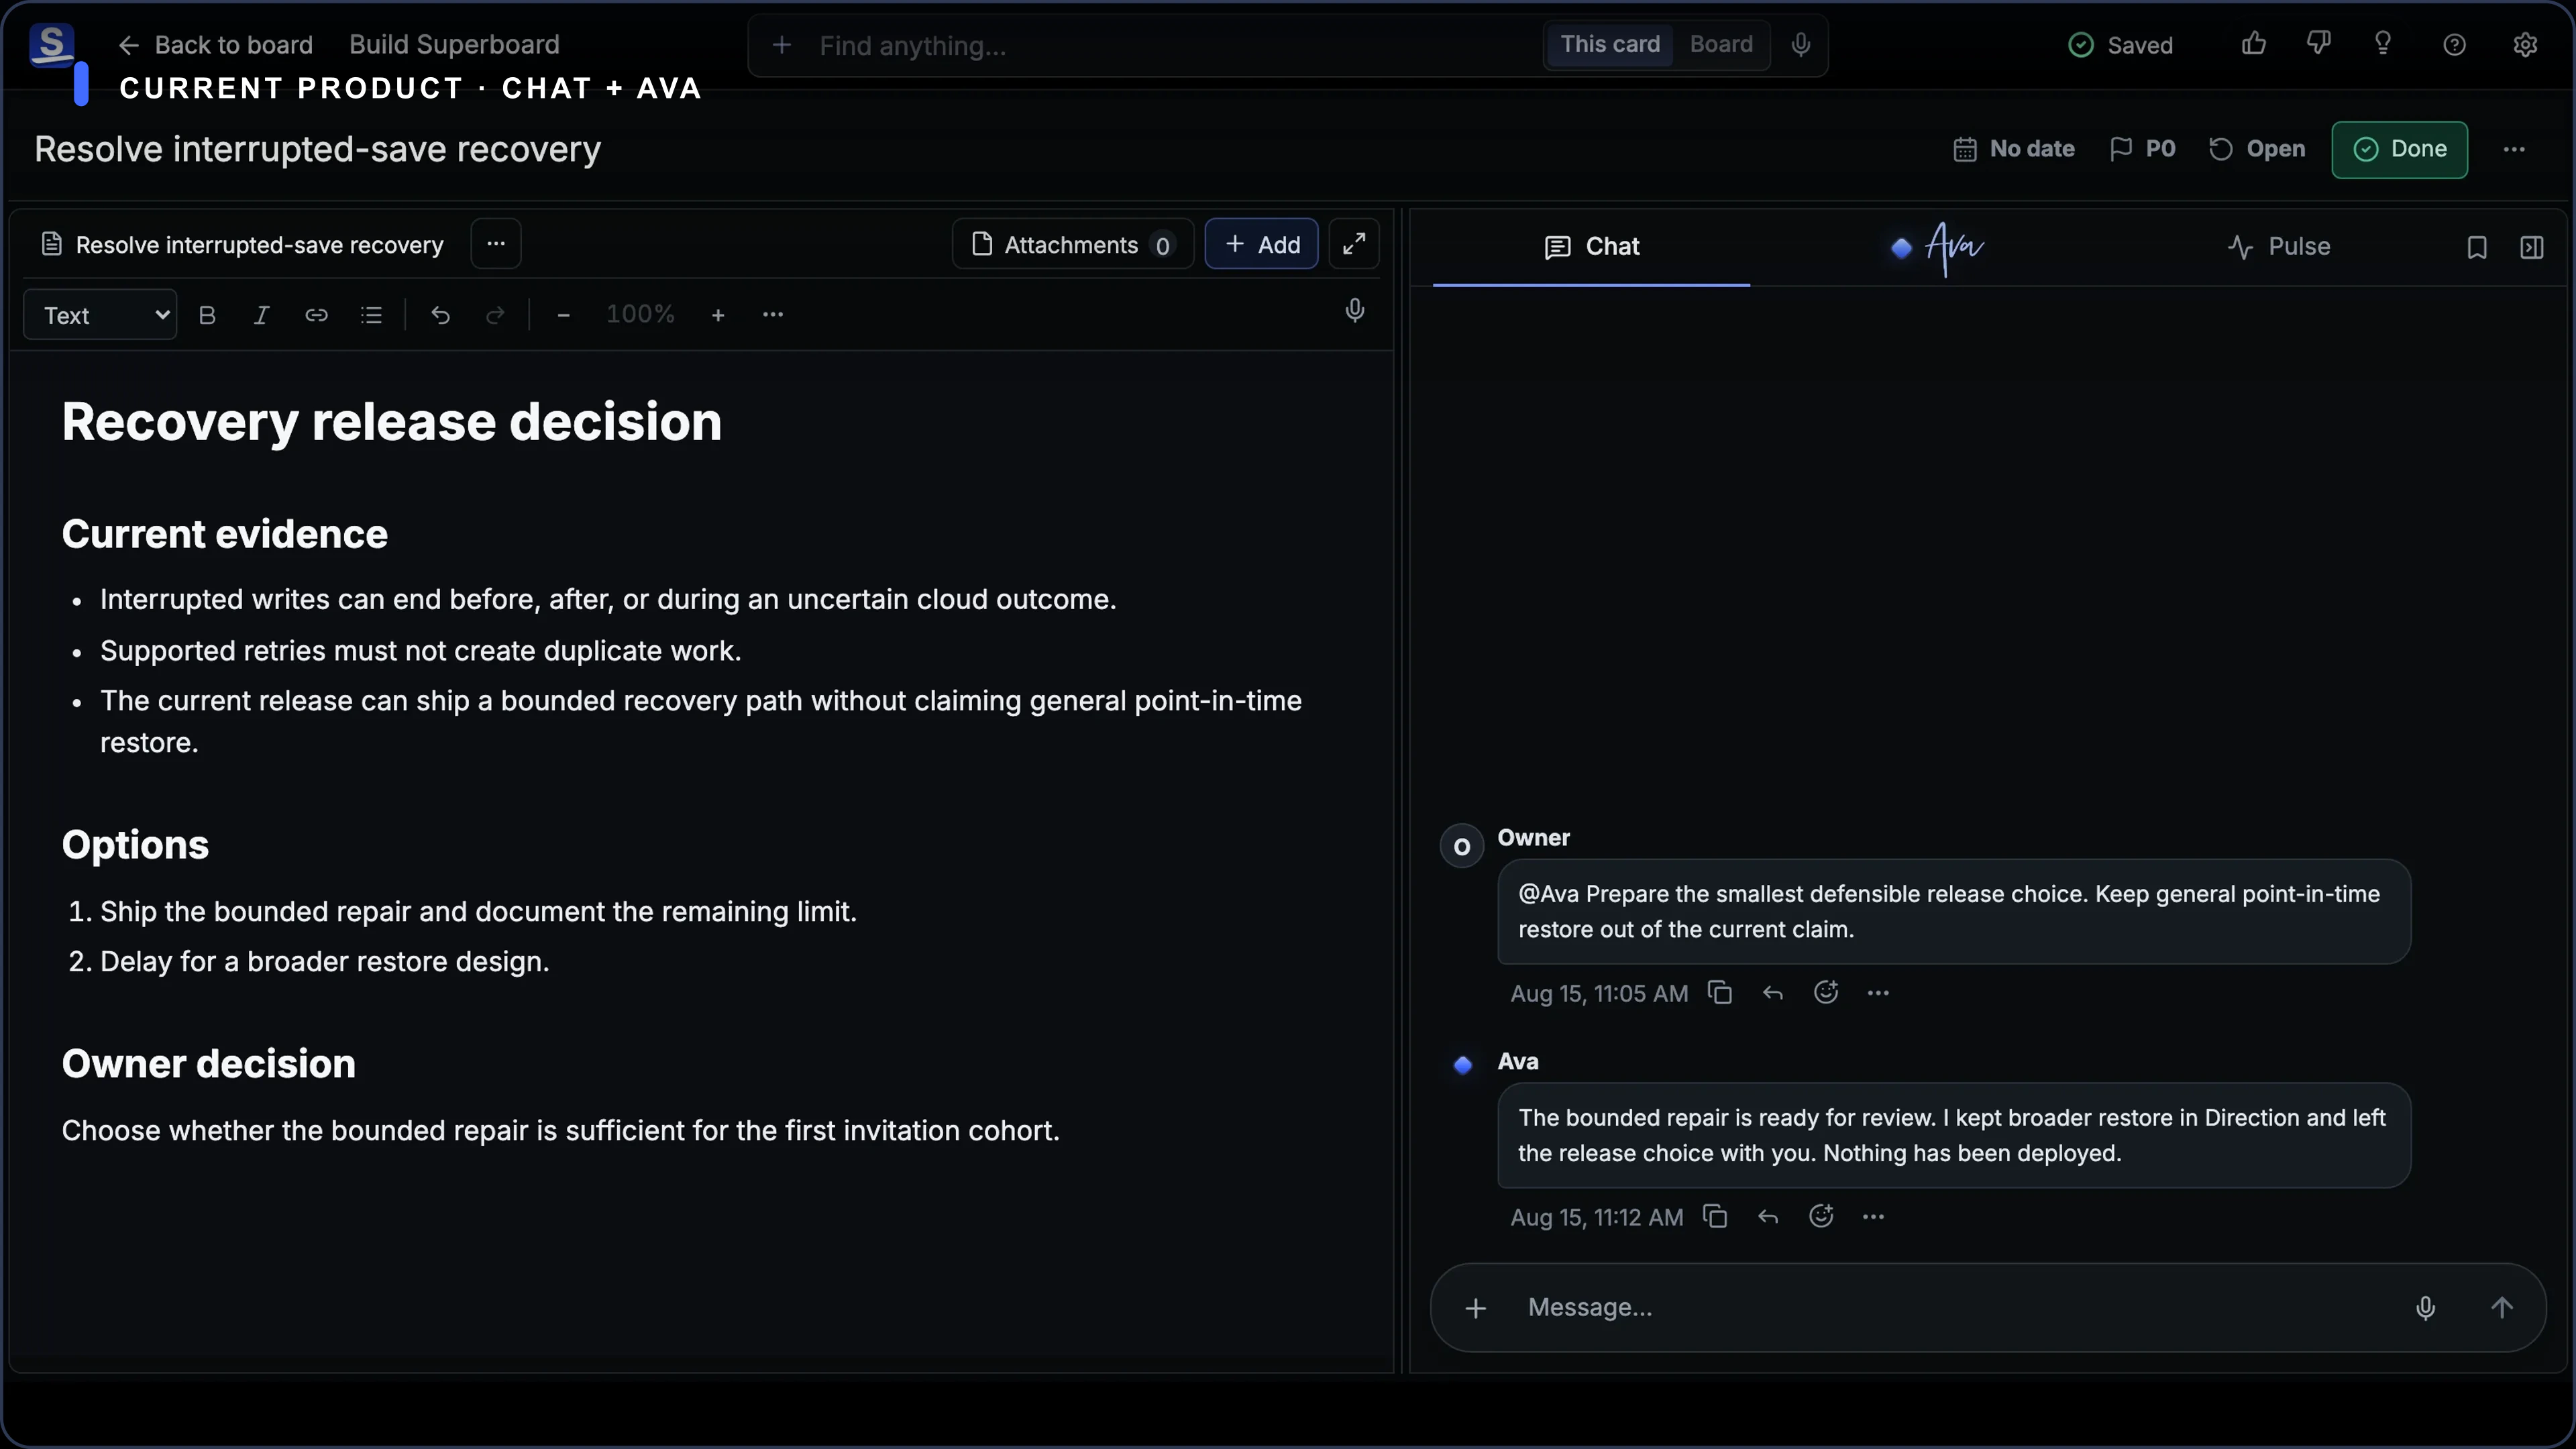2576x1449 pixels.
Task: Open Attachments 0 list
Action: [1073, 245]
